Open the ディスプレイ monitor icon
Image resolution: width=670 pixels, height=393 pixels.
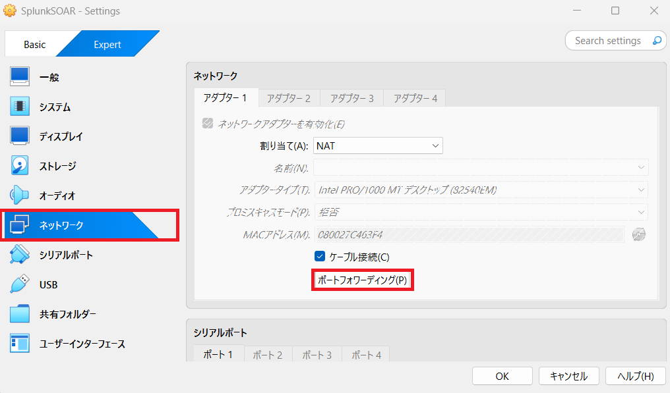[20, 136]
